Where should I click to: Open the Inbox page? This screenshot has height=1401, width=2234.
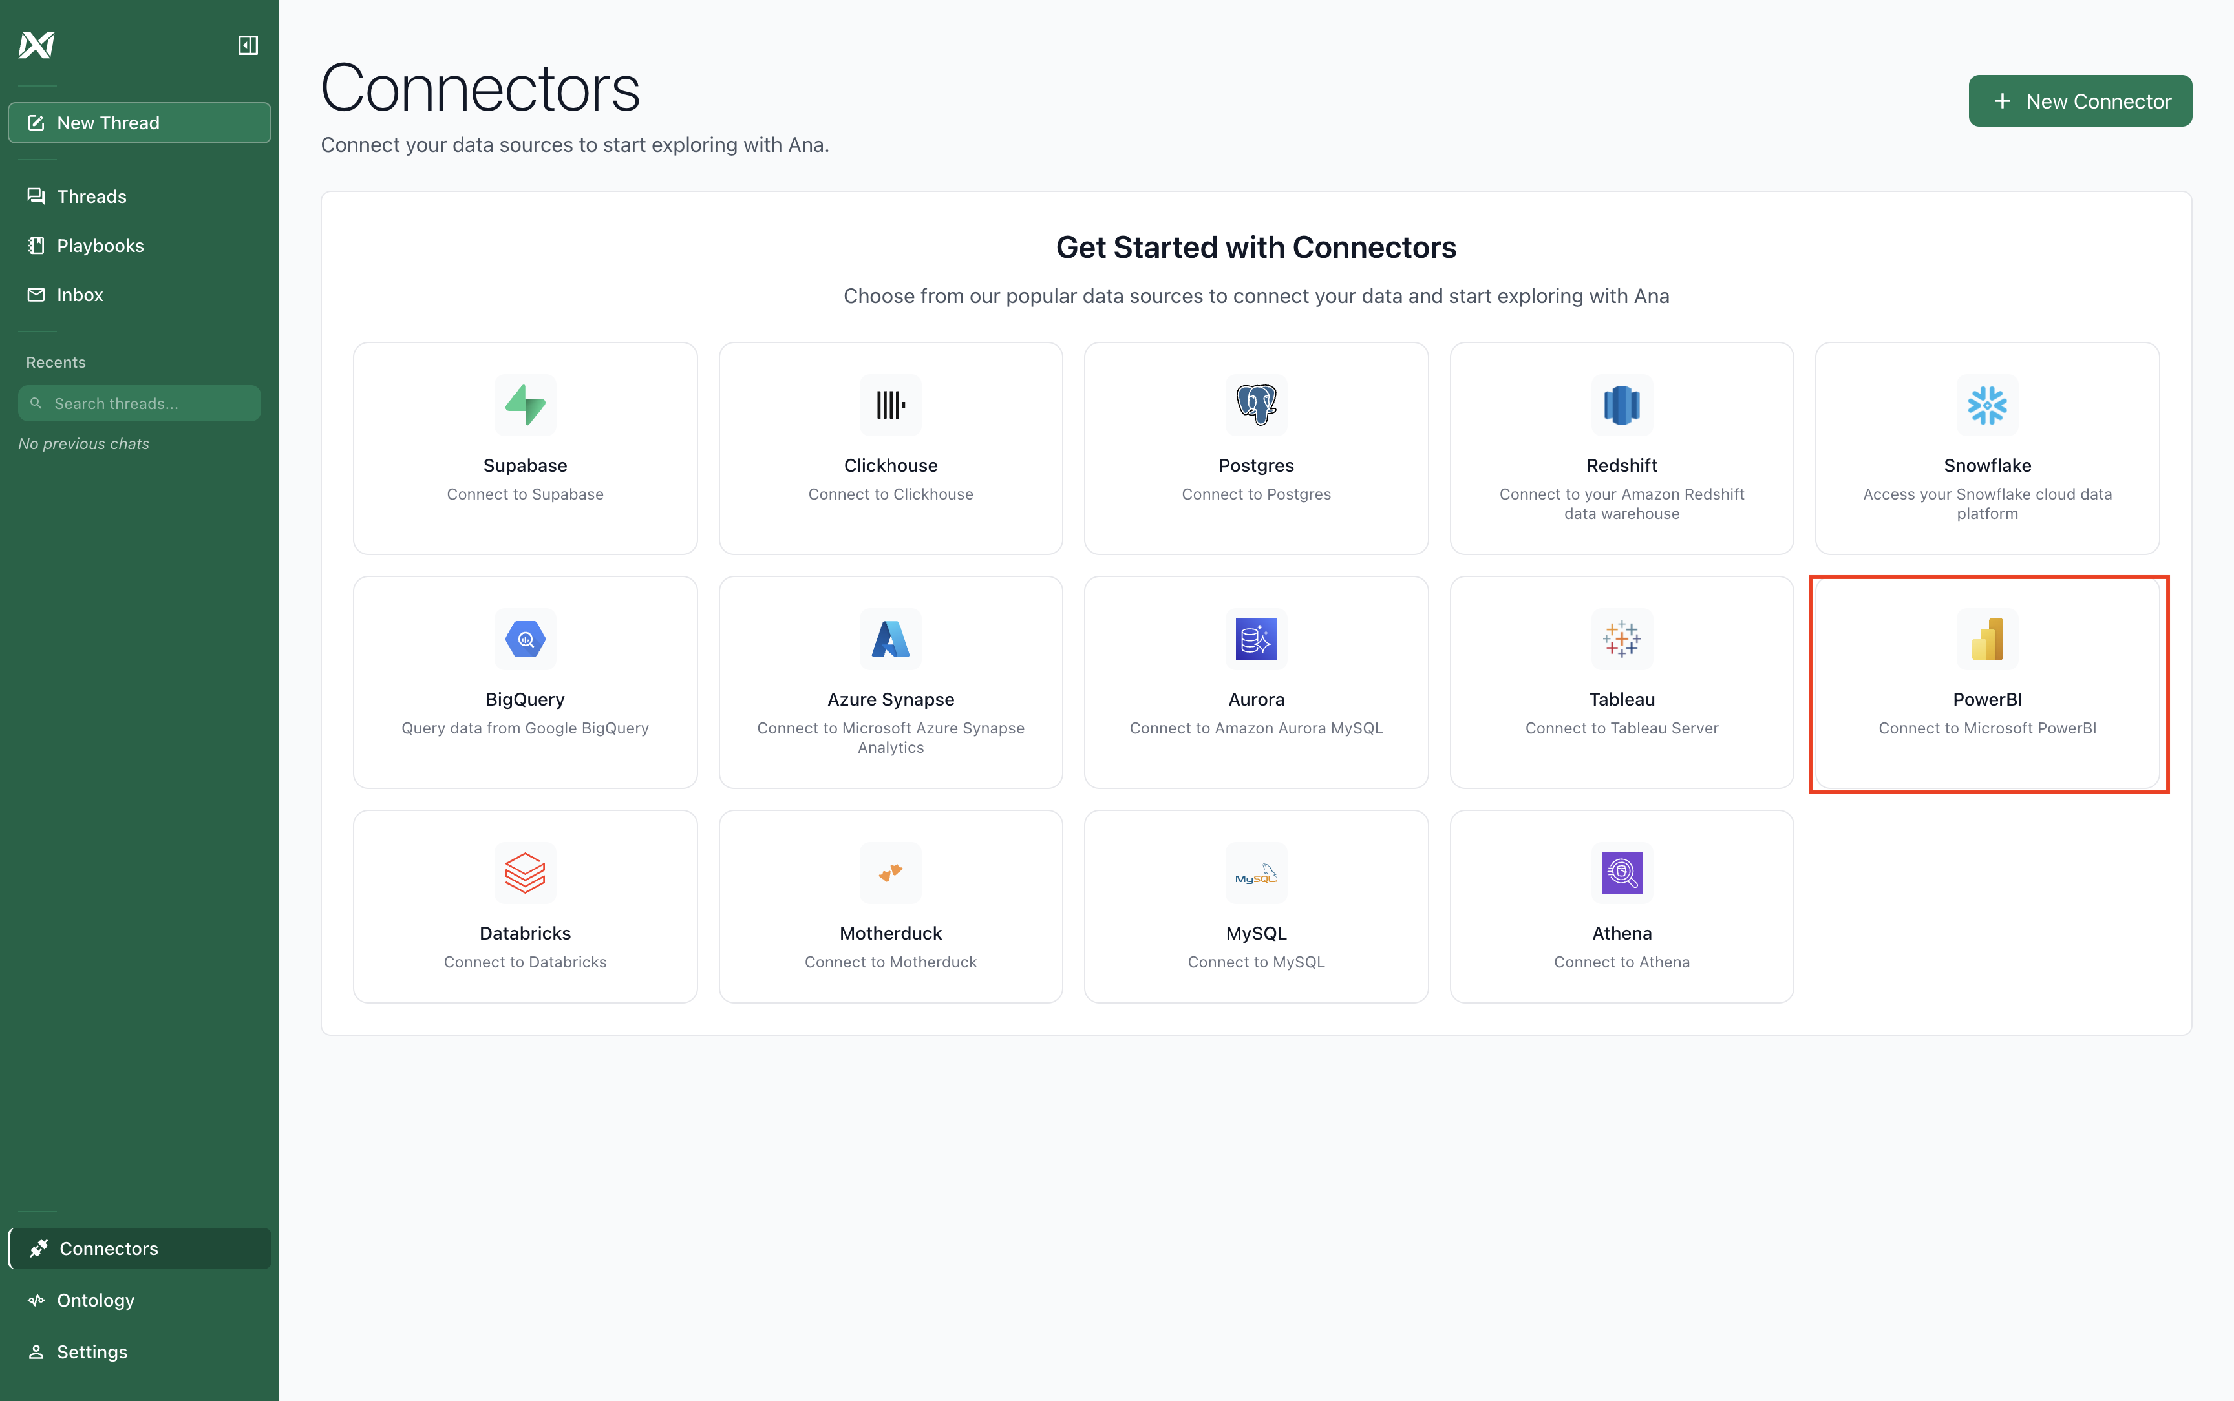pyautogui.click(x=80, y=295)
